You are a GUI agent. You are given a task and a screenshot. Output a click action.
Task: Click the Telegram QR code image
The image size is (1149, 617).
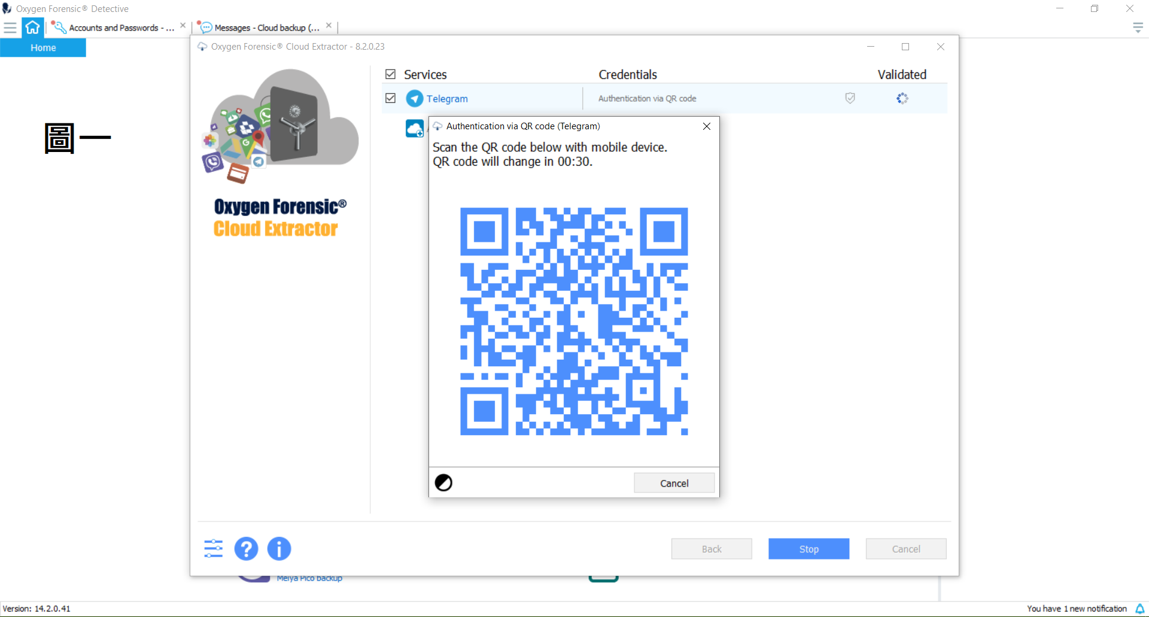pyautogui.click(x=574, y=321)
